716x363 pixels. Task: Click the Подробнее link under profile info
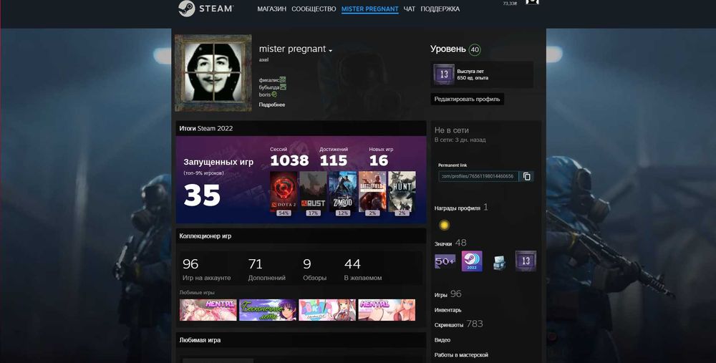(x=272, y=105)
